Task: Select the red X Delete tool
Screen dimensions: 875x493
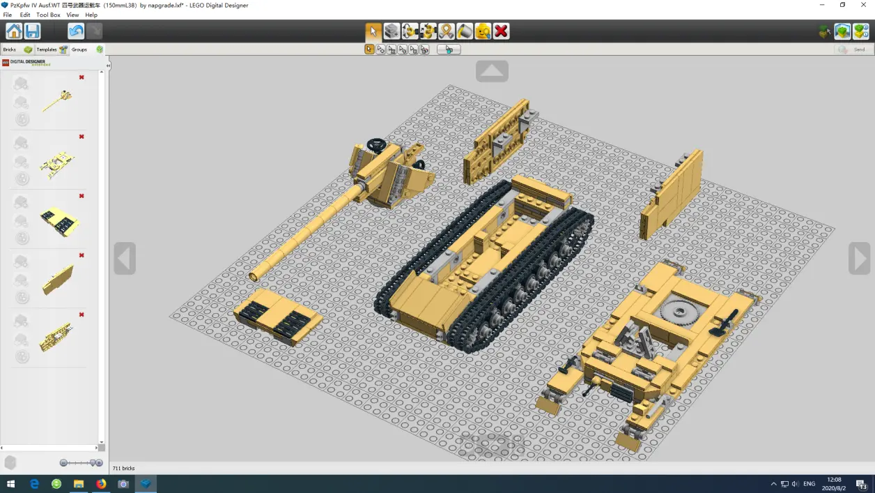Action: click(x=501, y=31)
